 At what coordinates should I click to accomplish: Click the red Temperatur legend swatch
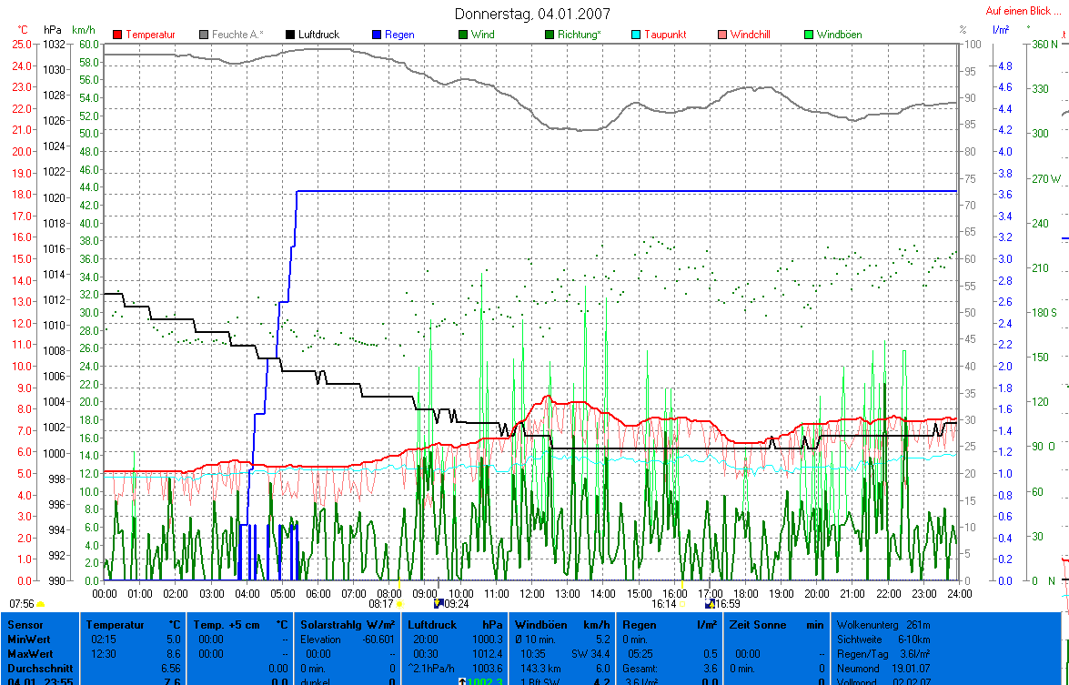click(x=117, y=35)
